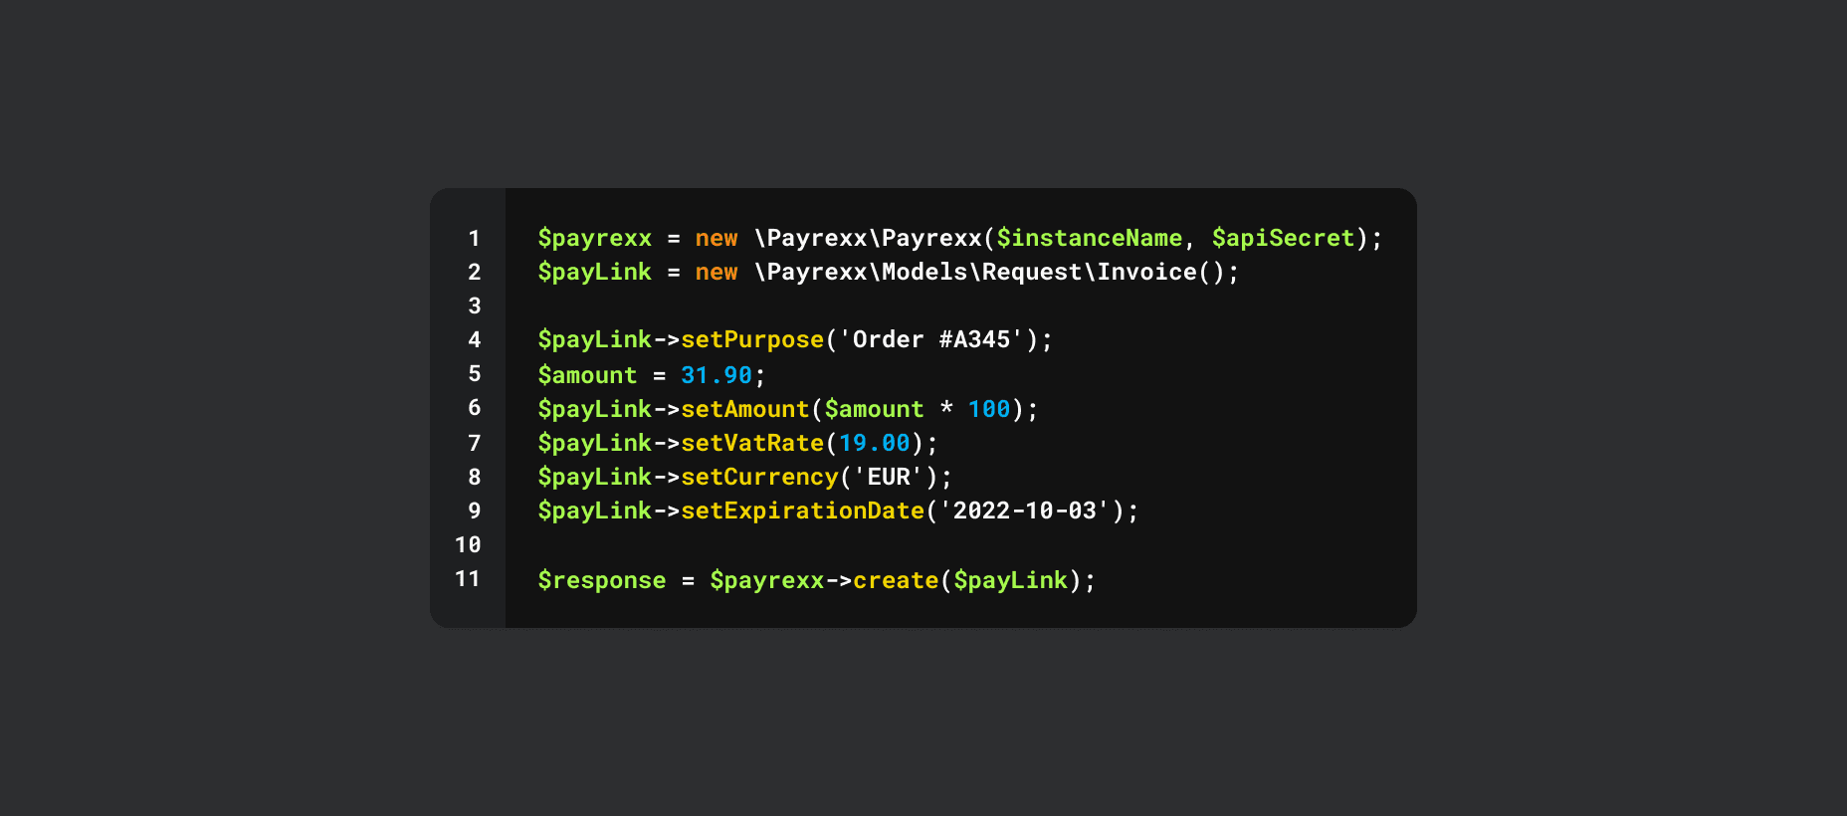Image resolution: width=1847 pixels, height=816 pixels.
Task: Click the setExpirationDate method name
Action: click(803, 511)
